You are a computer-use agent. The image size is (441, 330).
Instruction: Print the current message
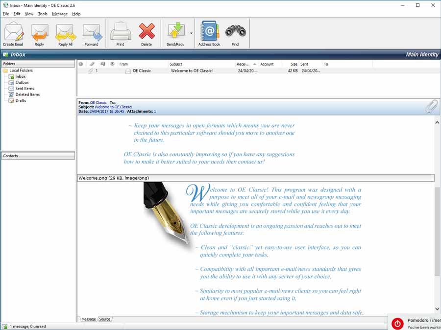pos(121,34)
